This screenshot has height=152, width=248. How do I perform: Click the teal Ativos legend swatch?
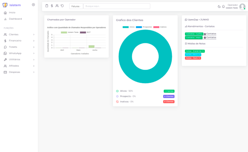click(126, 27)
